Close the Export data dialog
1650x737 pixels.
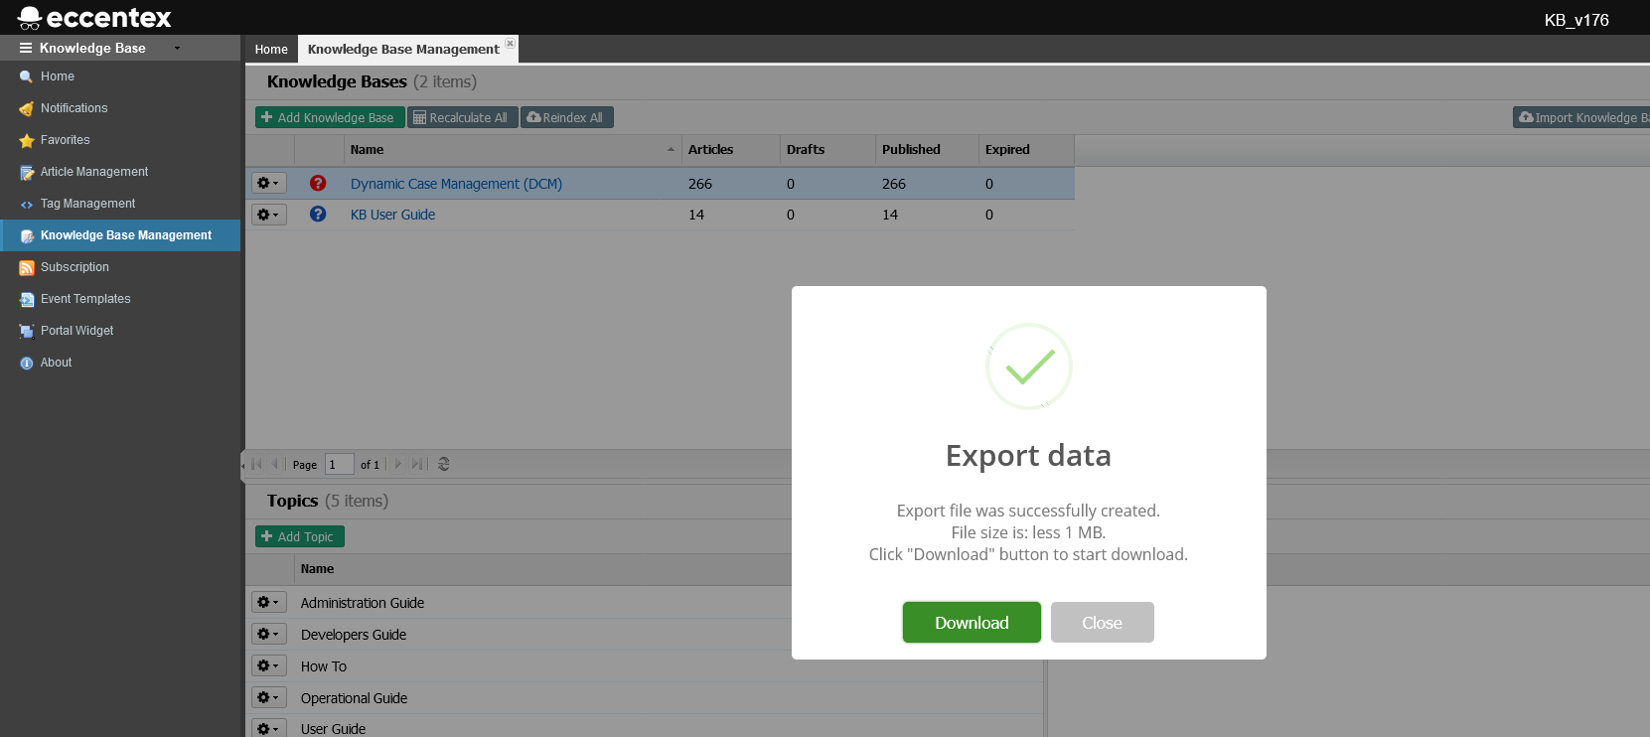click(x=1102, y=623)
